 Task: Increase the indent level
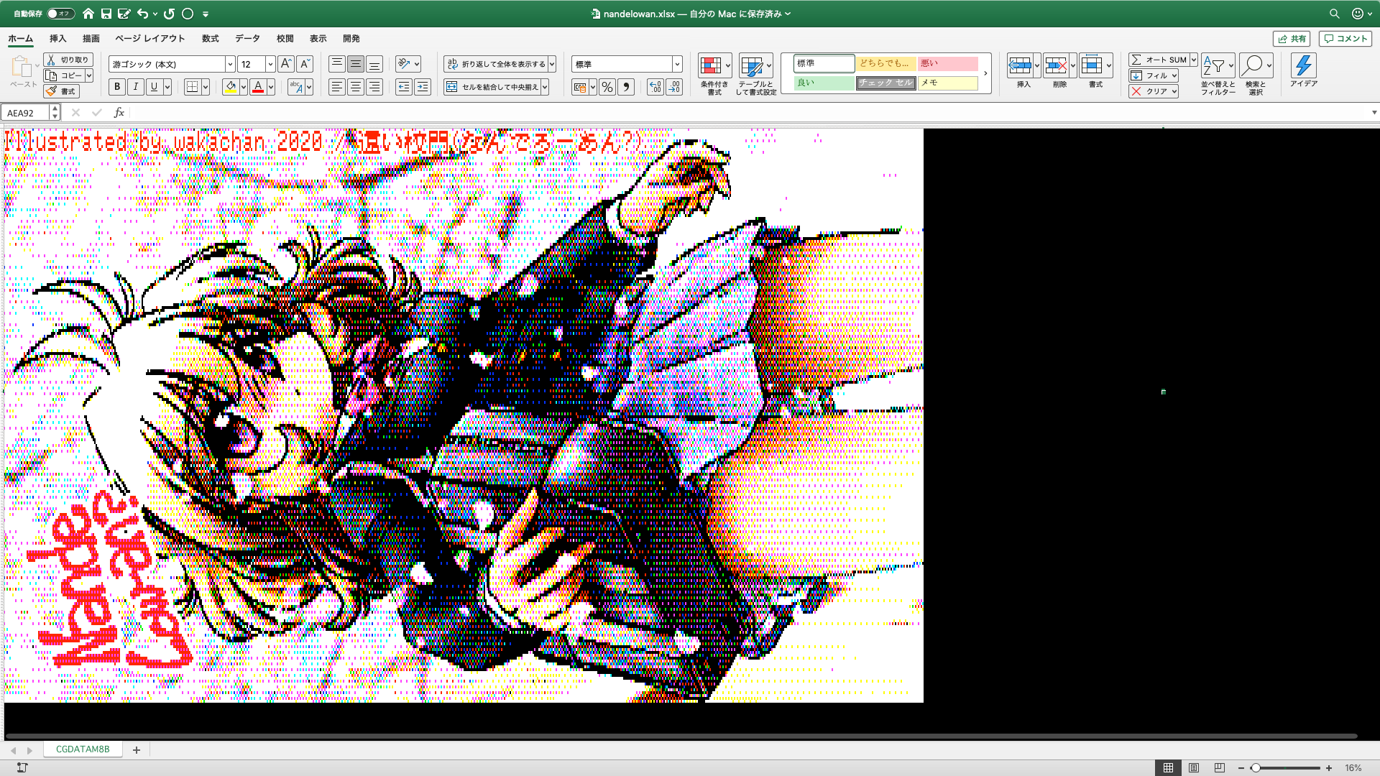click(x=423, y=87)
